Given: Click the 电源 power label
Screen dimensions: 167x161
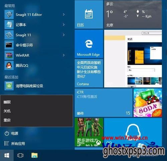Looking at the screenshot, I should [x=15, y=133].
